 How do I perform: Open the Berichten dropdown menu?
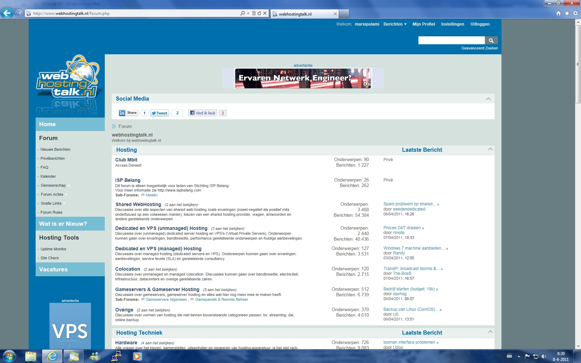(x=395, y=24)
